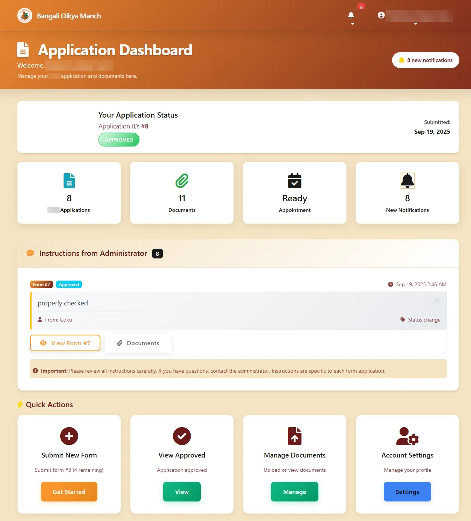Open the 11 Documents stat card

coord(182,193)
